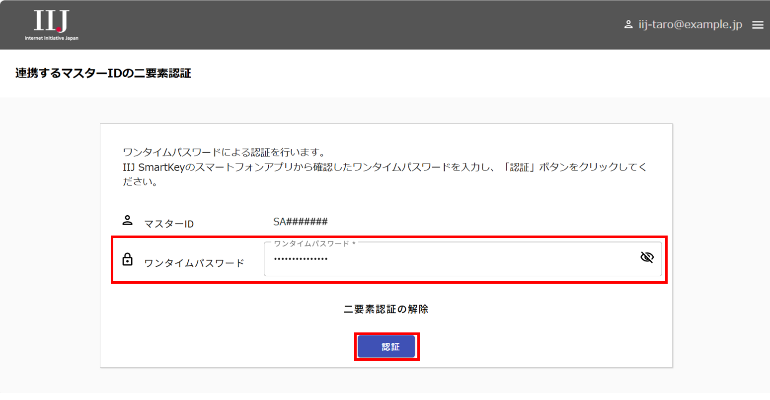Click the user account icon in header
Image resolution: width=770 pixels, height=400 pixels.
(x=628, y=24)
